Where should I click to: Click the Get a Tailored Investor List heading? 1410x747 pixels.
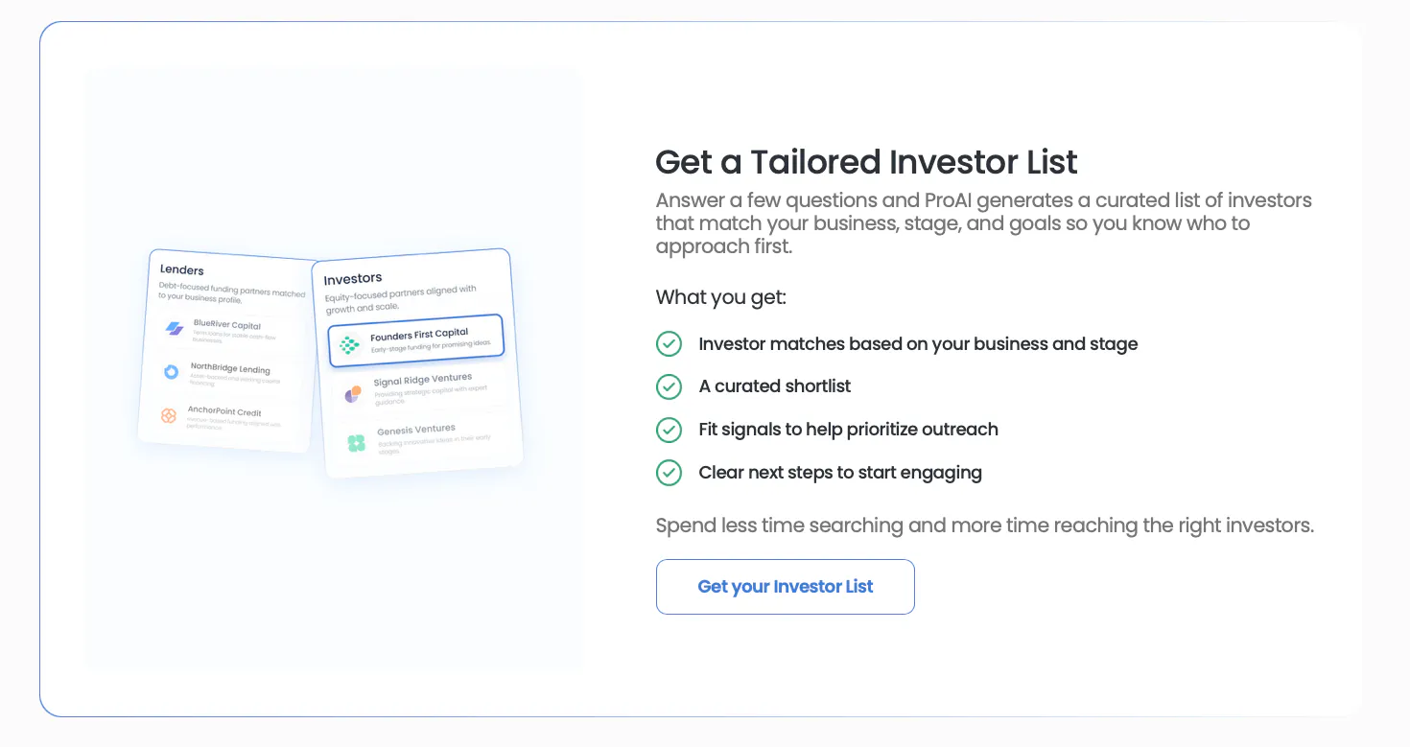coord(866,162)
